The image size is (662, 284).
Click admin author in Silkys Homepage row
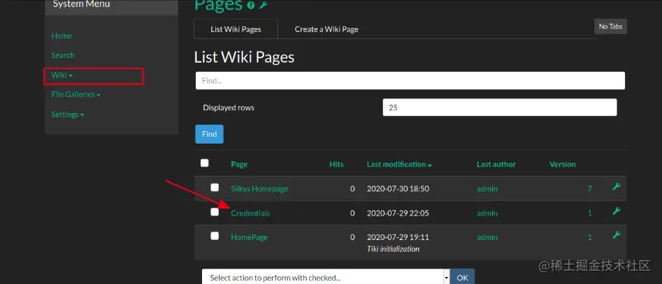click(487, 188)
